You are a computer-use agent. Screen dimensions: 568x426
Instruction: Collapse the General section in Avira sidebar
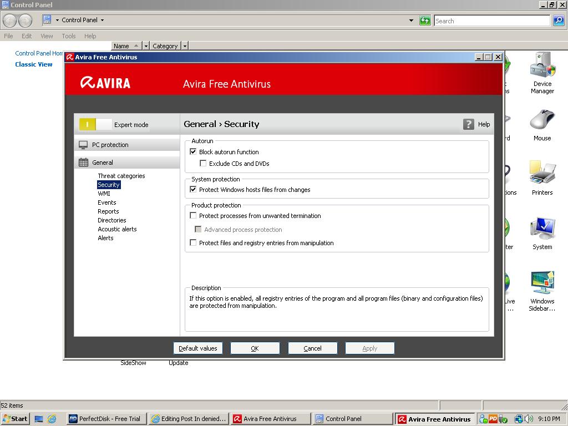(x=127, y=163)
